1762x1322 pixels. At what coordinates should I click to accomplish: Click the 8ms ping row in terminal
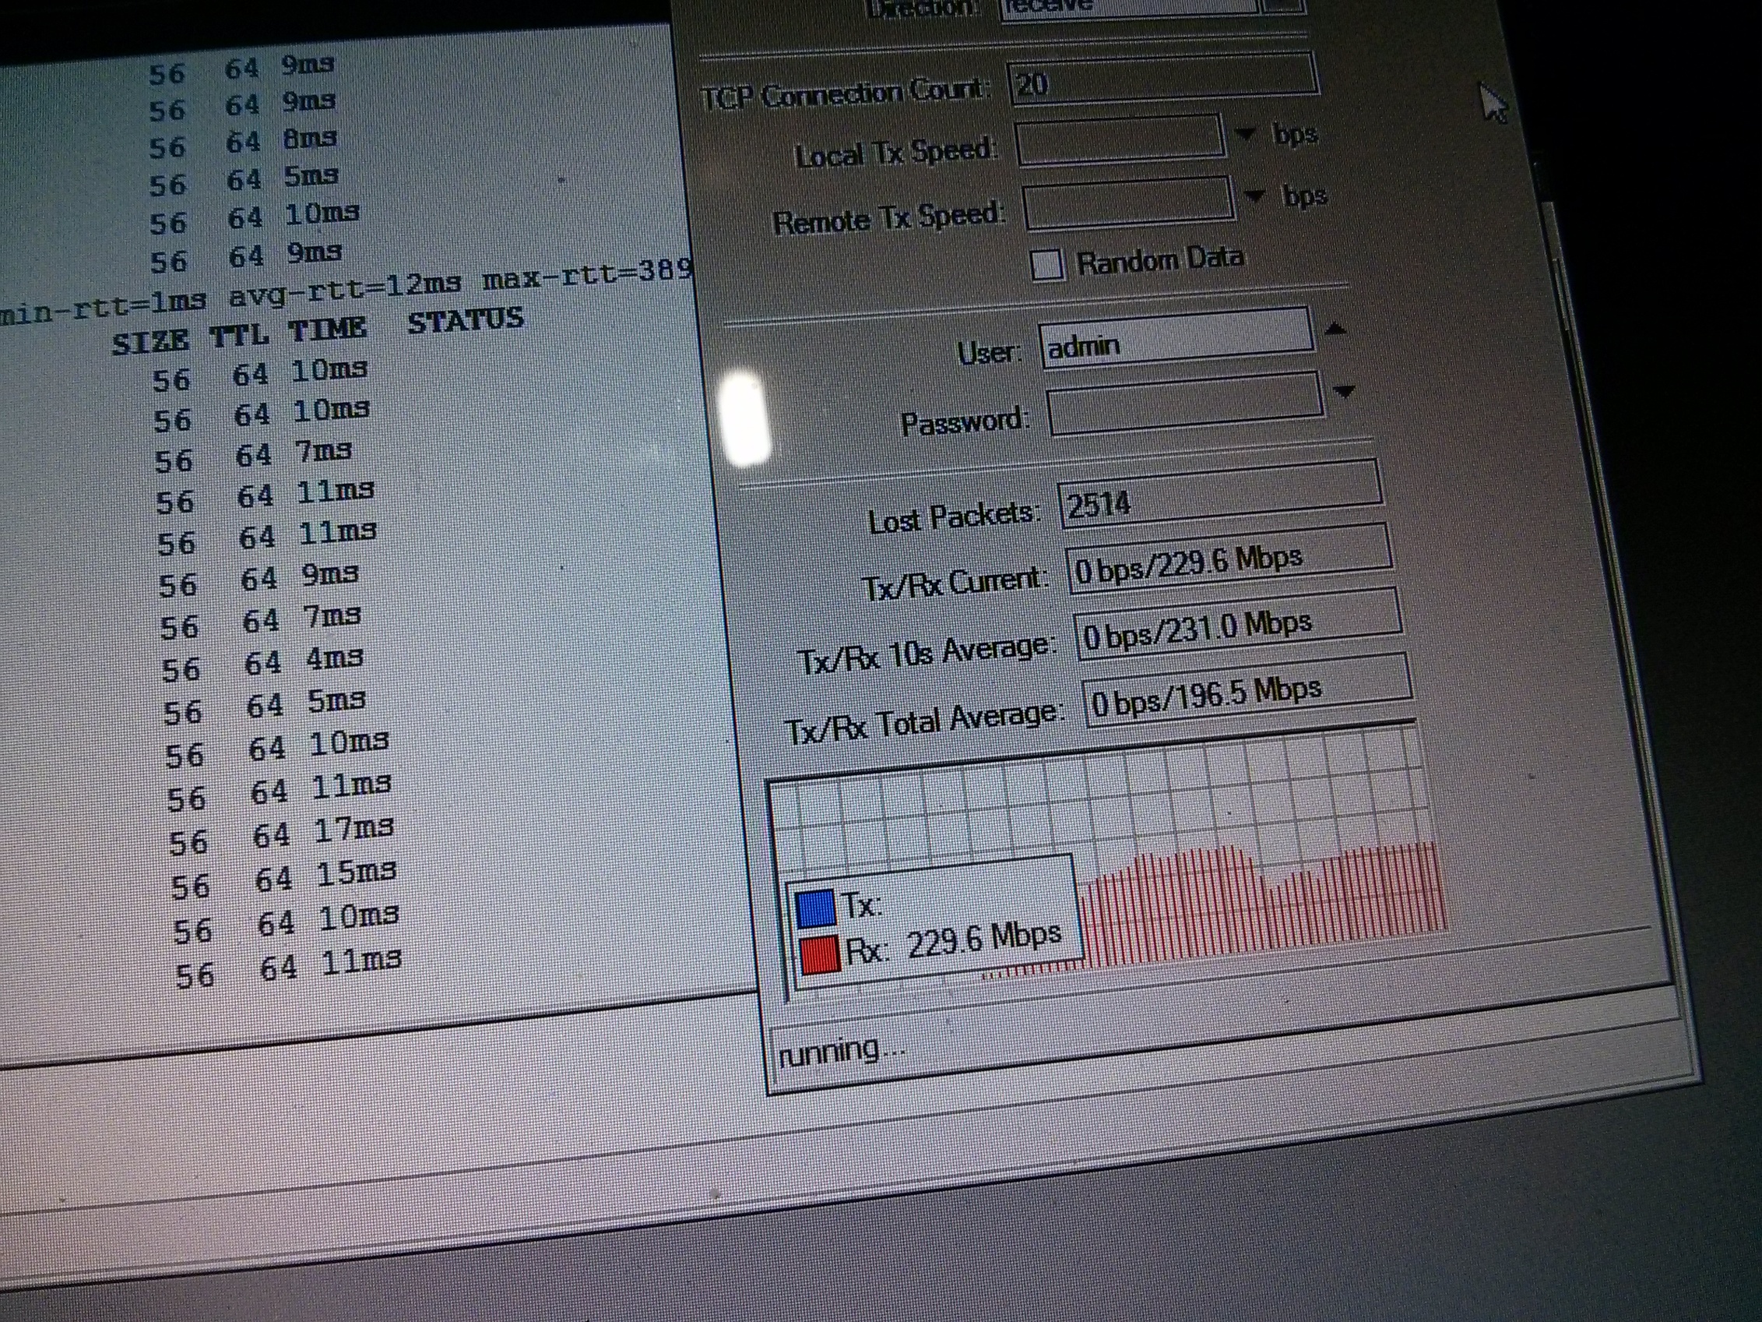click(243, 142)
